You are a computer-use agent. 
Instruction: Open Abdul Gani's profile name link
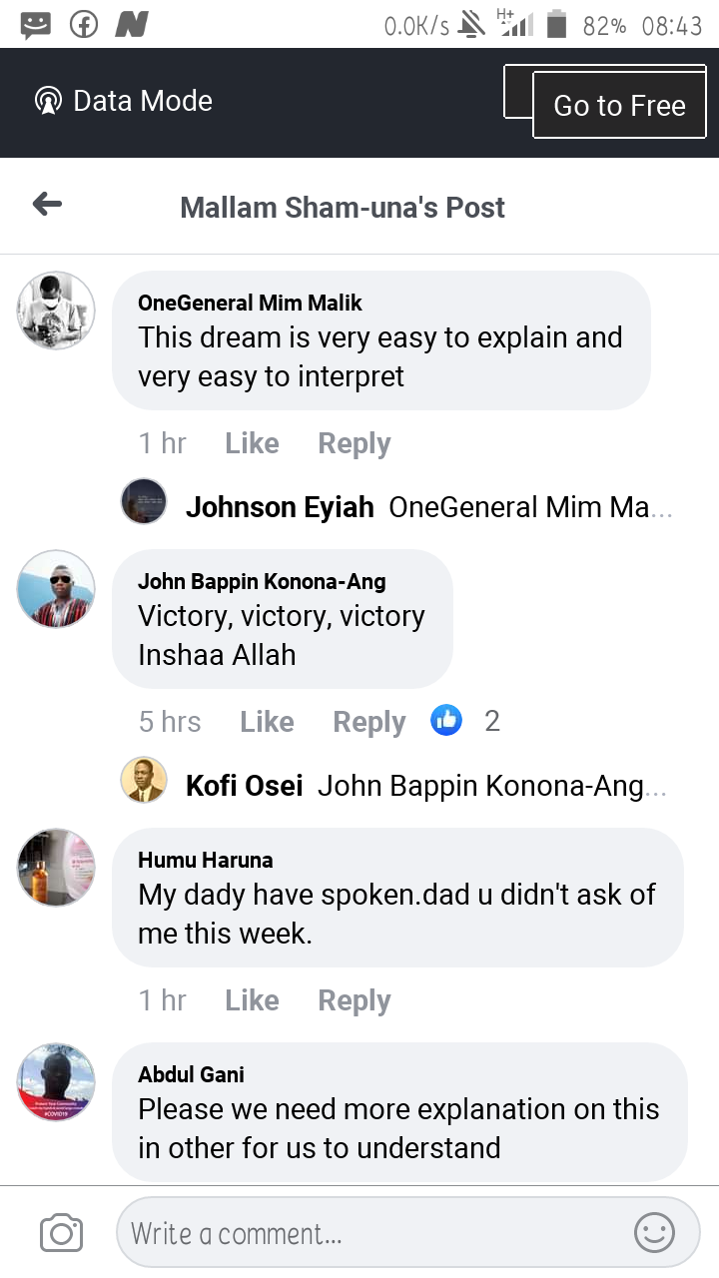click(191, 1074)
